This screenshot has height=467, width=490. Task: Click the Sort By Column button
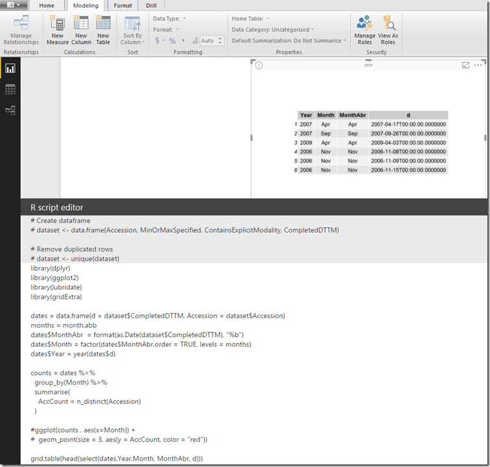pos(133,30)
